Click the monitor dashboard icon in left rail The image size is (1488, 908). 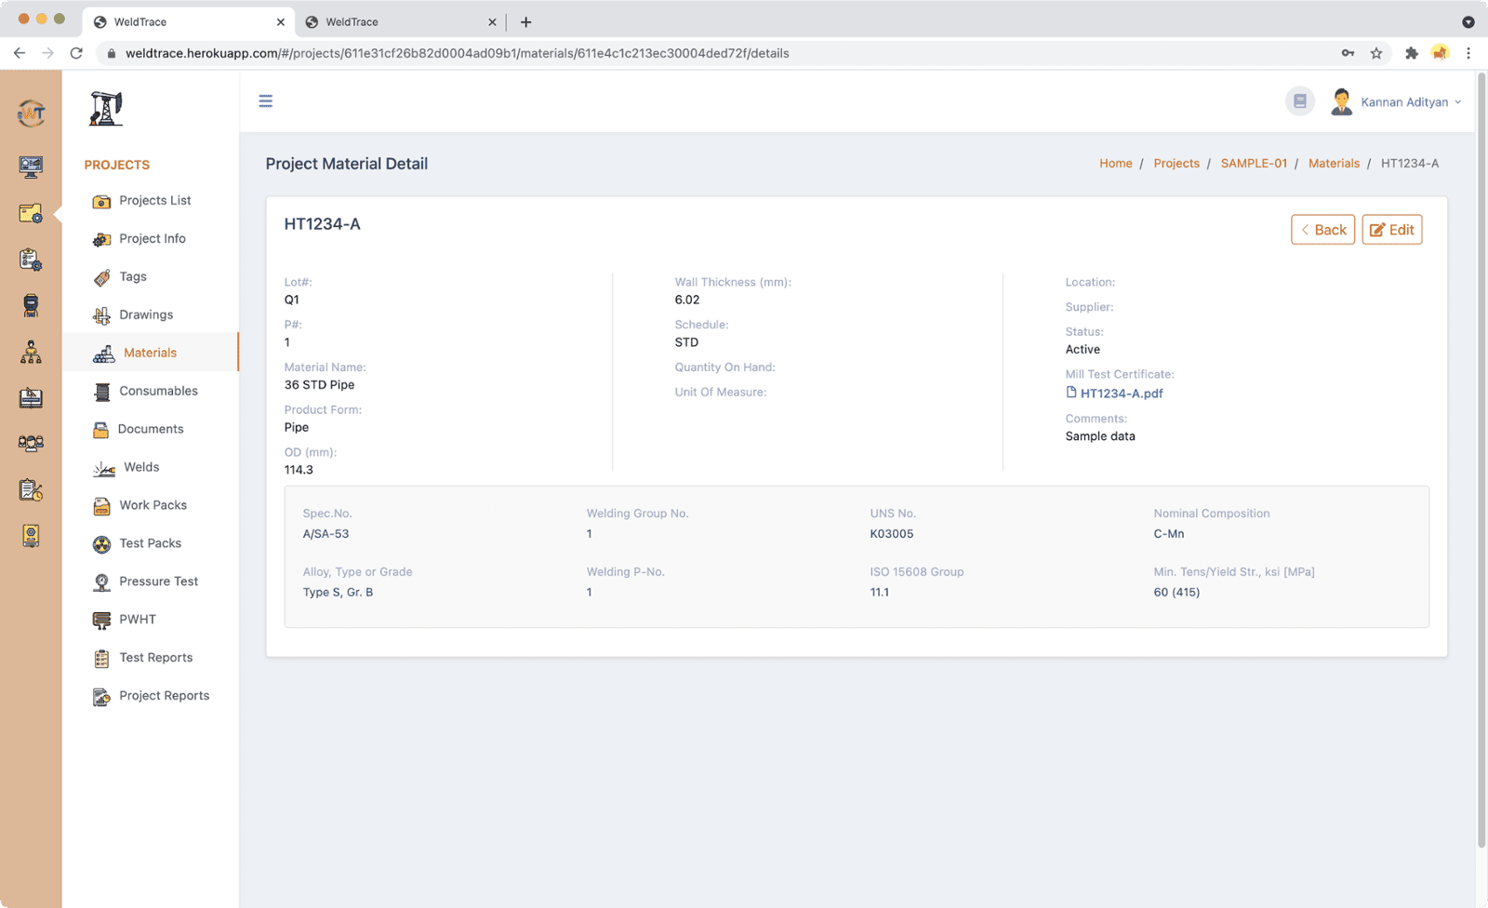click(x=31, y=167)
